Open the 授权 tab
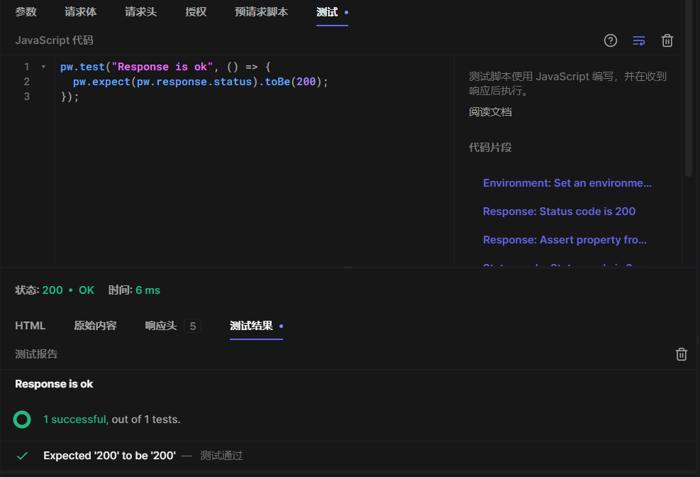Image resolution: width=700 pixels, height=477 pixels. [x=196, y=11]
